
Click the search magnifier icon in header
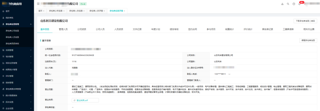(288, 4)
